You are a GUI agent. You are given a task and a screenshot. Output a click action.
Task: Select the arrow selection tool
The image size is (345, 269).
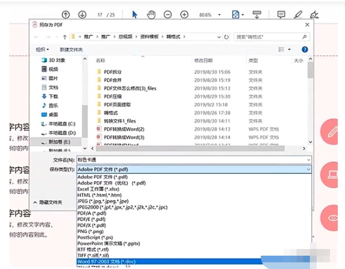135,14
